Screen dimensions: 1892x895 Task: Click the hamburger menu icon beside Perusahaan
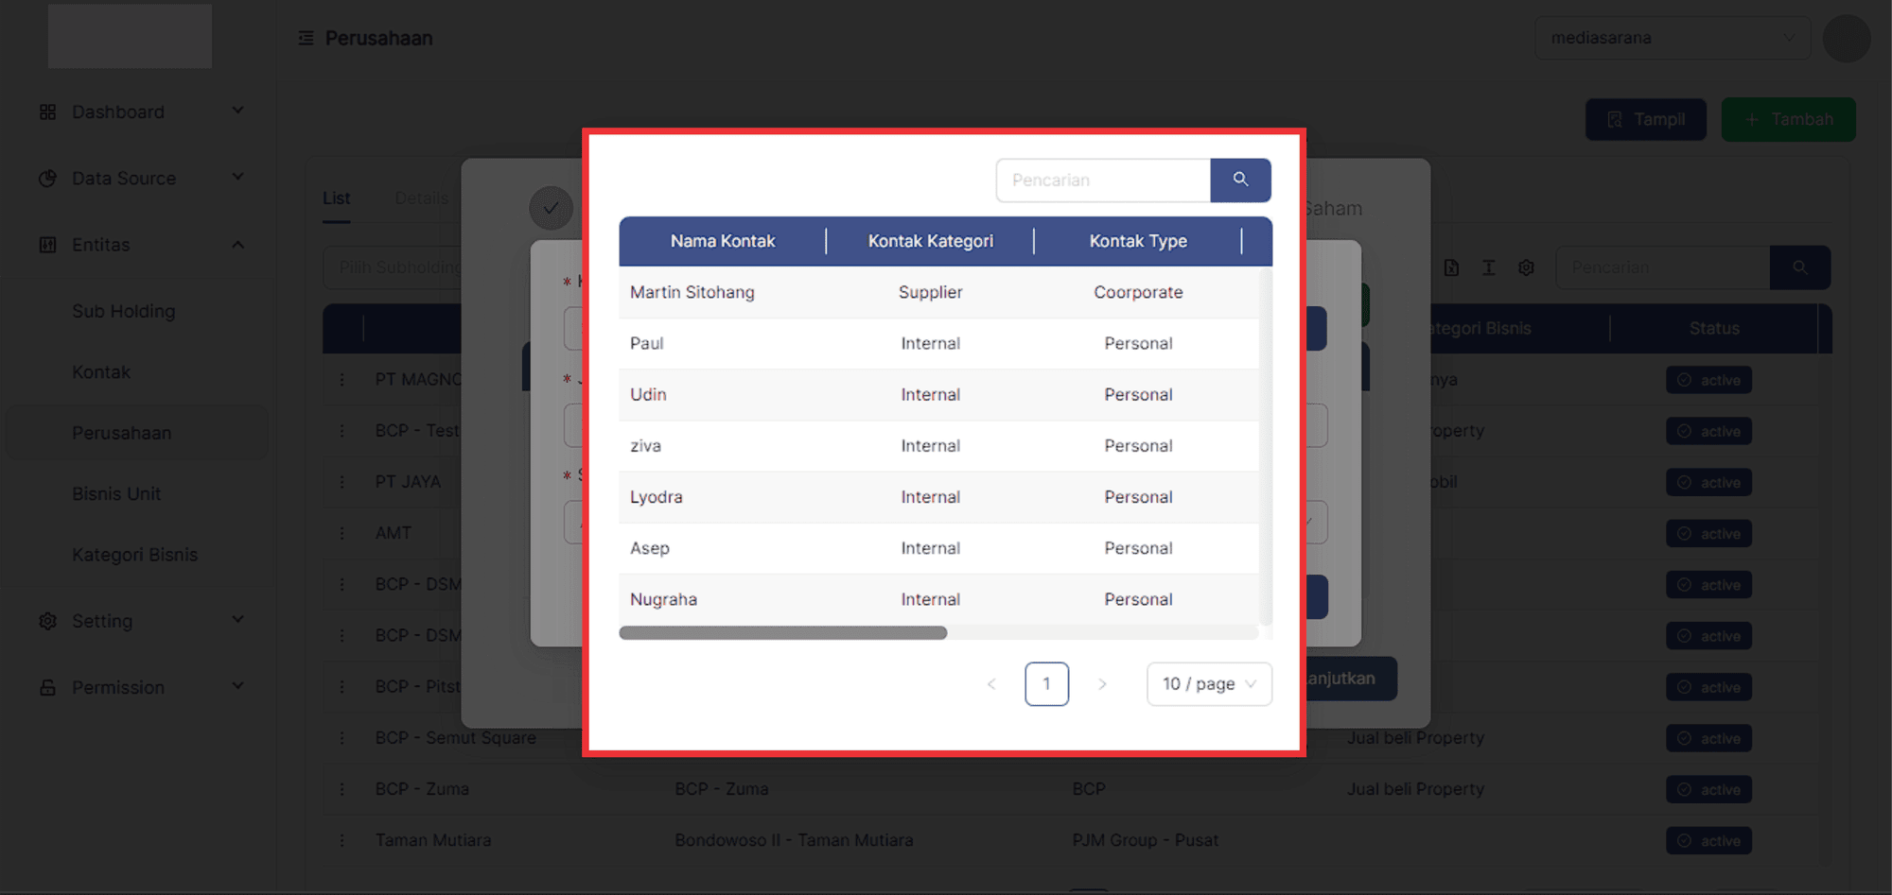click(306, 38)
